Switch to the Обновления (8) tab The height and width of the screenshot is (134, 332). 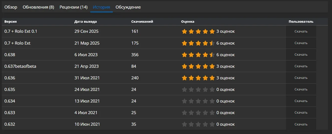(x=38, y=7)
